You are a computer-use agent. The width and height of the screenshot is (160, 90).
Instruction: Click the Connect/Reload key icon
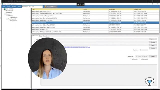(45, 7)
